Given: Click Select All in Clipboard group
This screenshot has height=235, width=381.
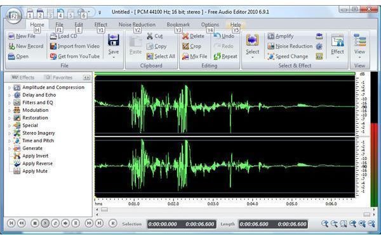Looking at the screenshot, I should pos(161,57).
